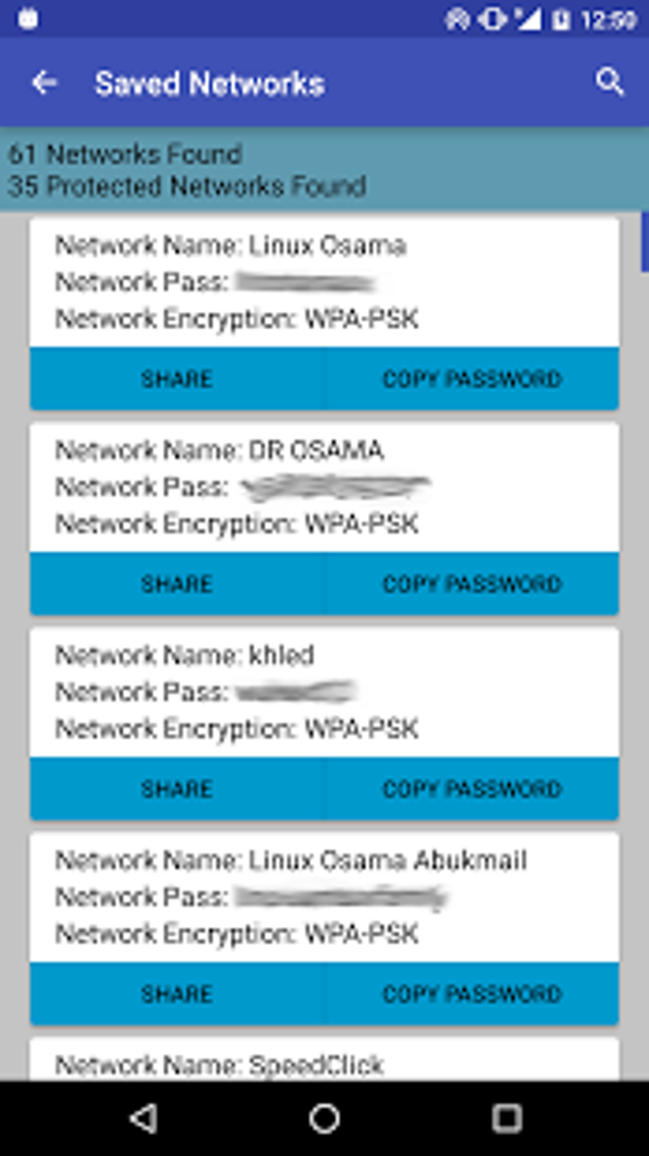Tap the battery icon in status bar
The height and width of the screenshot is (1156, 649).
point(561,20)
